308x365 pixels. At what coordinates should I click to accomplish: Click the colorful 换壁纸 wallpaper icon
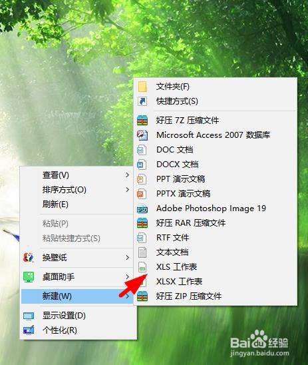pyautogui.click(x=29, y=258)
